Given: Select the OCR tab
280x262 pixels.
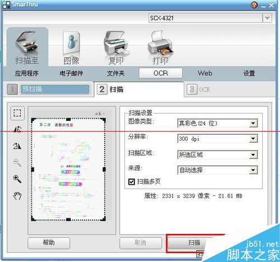Looking at the screenshot, I should tap(161, 73).
